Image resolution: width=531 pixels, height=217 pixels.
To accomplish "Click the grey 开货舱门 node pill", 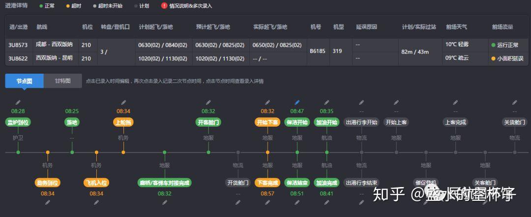I will pos(238,183).
